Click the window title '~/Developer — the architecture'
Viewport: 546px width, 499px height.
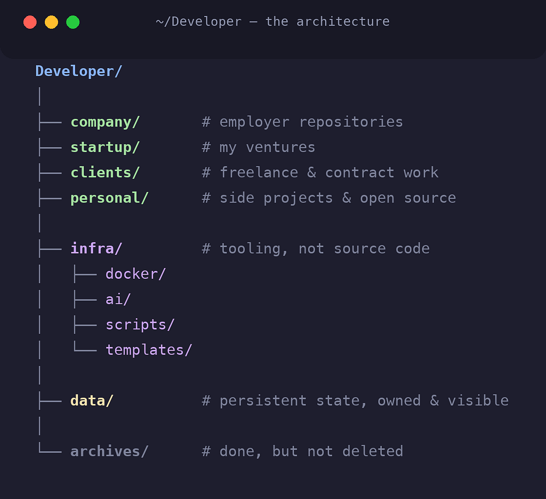click(272, 21)
